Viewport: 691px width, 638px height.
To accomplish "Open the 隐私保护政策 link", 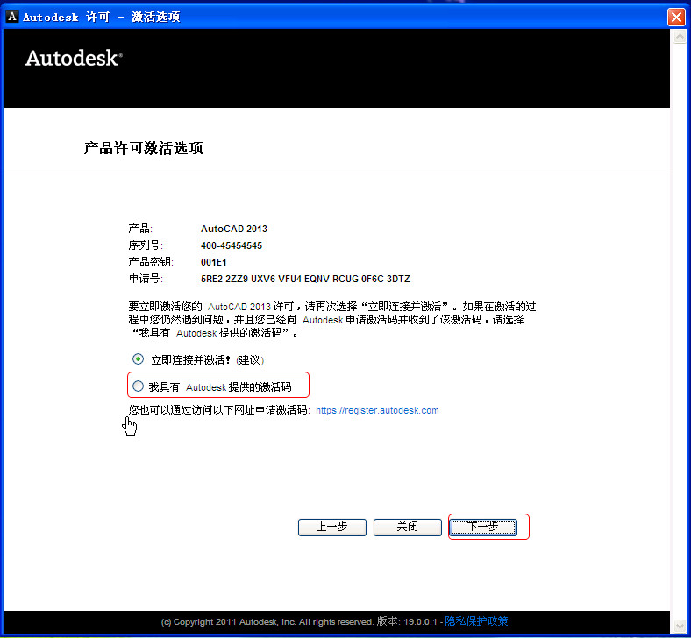I will (476, 621).
